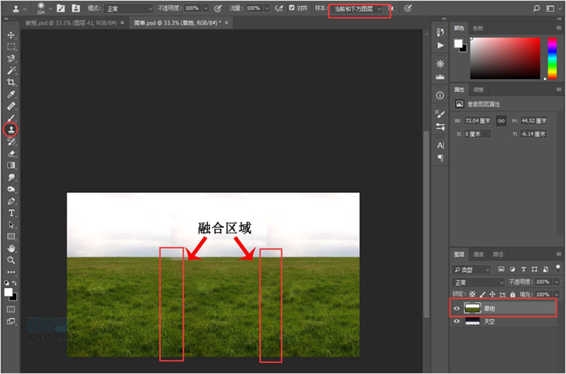Hide the 天空 layer with eye icon
The height and width of the screenshot is (374, 566).
(457, 321)
